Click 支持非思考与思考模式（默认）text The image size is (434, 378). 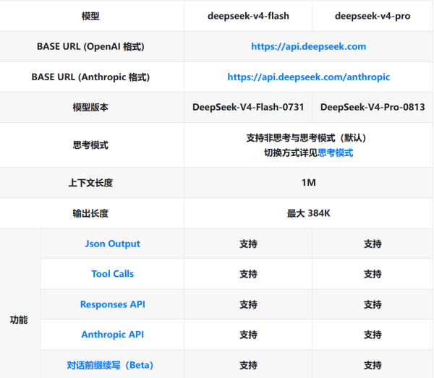point(307,138)
